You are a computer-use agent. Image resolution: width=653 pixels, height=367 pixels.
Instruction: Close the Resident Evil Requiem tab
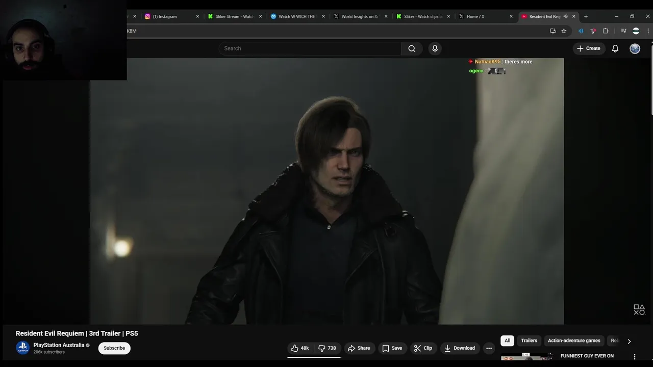[573, 16]
